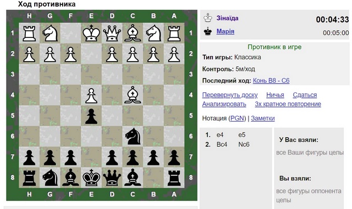Image resolution: width=352 pixels, height=209 pixels.
Task: Click the black pawn on B7
Action: tap(153, 157)
